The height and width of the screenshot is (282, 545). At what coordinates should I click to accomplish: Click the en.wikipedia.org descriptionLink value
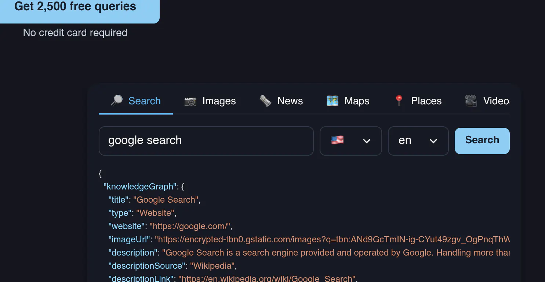[266, 278]
